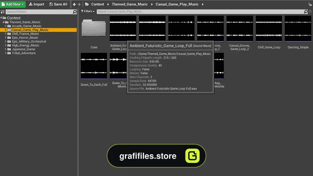Open arrow menu after Casual_Game_Play_Music breadcrumb
The width and height of the screenshot is (313, 176).
(x=203, y=4)
